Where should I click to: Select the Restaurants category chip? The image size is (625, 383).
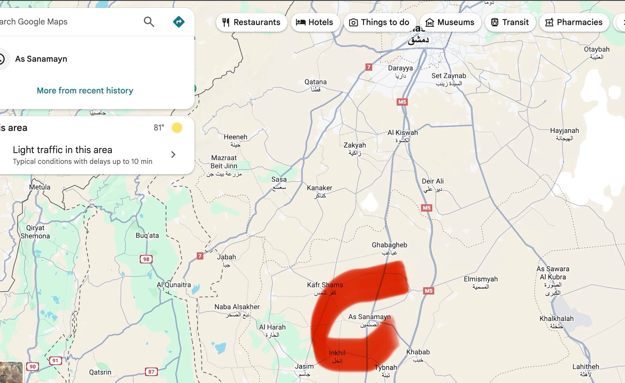[x=251, y=22]
